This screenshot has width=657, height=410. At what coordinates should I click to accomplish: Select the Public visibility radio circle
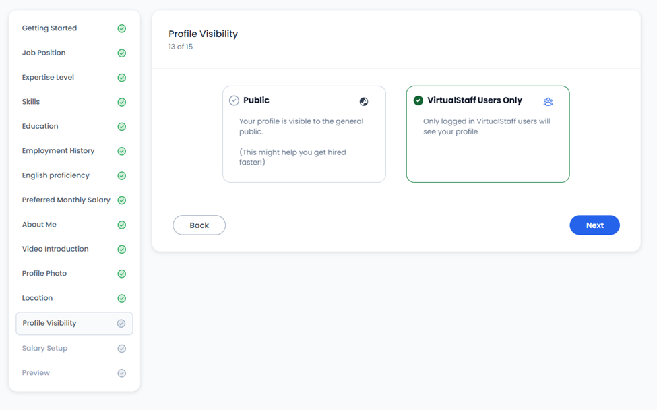tap(234, 100)
